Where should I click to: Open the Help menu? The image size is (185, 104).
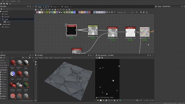[18, 1]
